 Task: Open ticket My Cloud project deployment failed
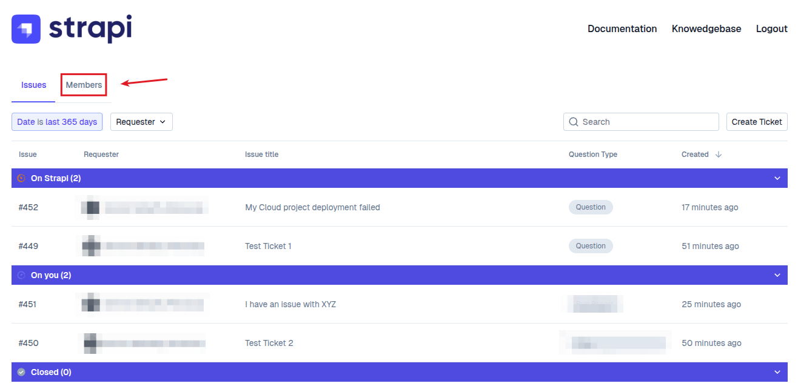pos(312,207)
